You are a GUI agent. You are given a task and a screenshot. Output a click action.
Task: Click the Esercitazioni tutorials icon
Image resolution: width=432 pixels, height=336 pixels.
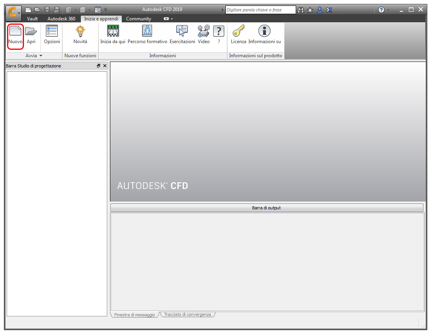coord(182,31)
